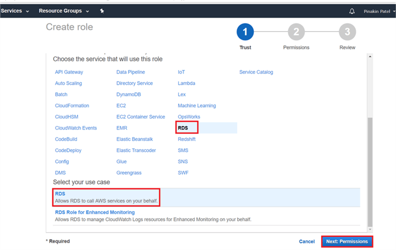
Task: Choose Elastic Beanstalk service
Action: click(135, 139)
